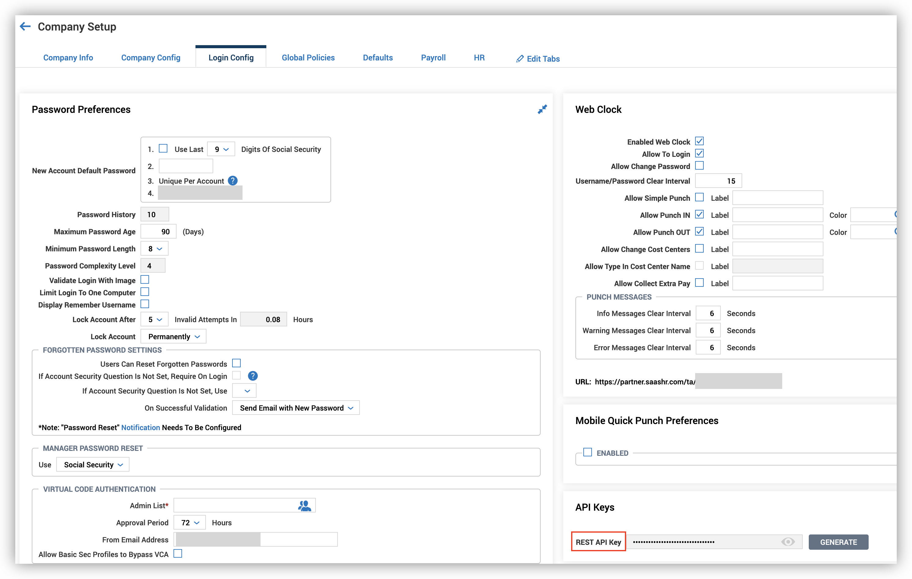Click help icon beside Require On Login
Viewport: 912px width, 579px height.
(253, 376)
